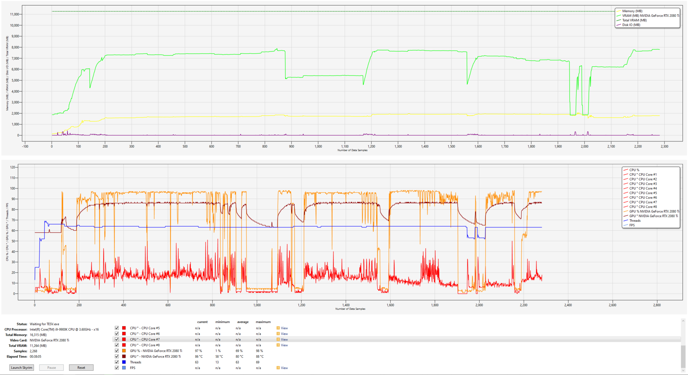
Task: Click the orange GPU % color swatch
Action: pyautogui.click(x=124, y=351)
